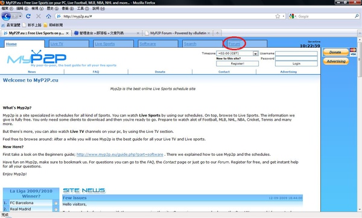Viewport: 362px width, 218px height.
Task: Open a new tab with plus button
Action: [217, 33]
